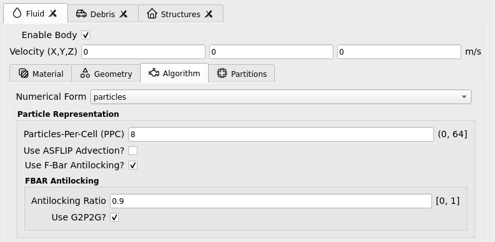
Task: Click the shapes icon on the Geometry tab
Action: (85, 73)
